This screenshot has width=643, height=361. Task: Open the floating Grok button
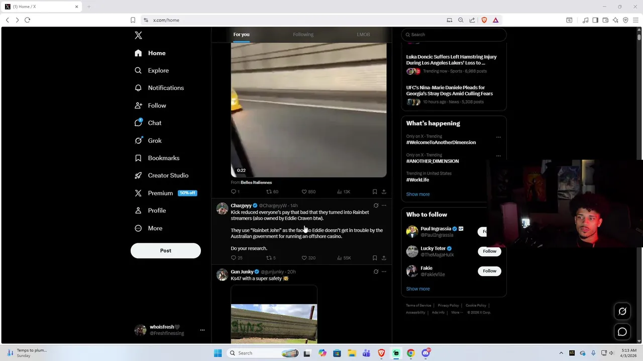point(622,311)
